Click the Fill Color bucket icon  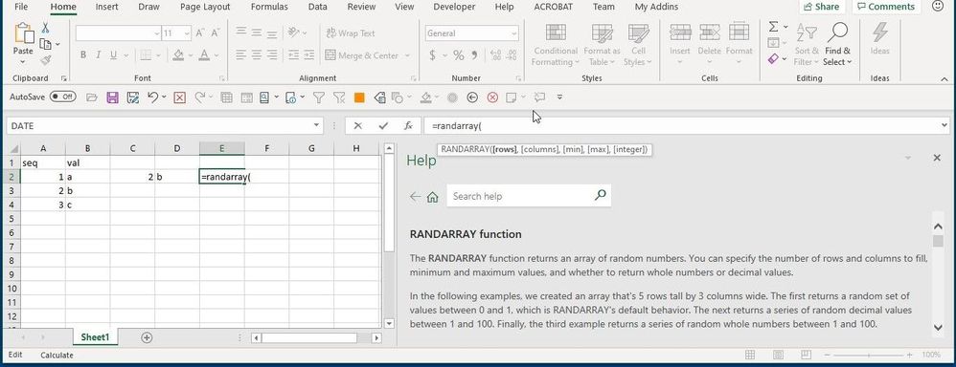point(178,55)
